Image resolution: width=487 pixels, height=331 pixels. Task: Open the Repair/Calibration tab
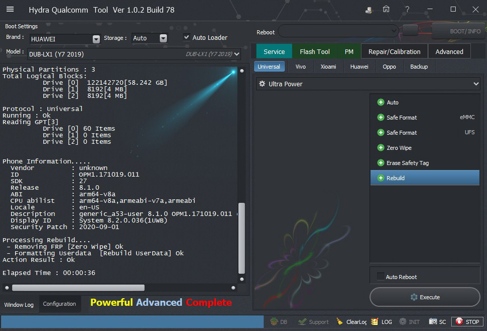394,51
